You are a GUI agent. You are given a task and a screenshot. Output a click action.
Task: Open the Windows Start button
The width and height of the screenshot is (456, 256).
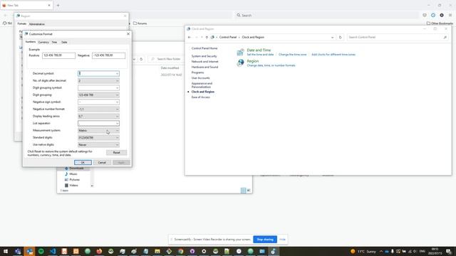[x=6, y=251]
